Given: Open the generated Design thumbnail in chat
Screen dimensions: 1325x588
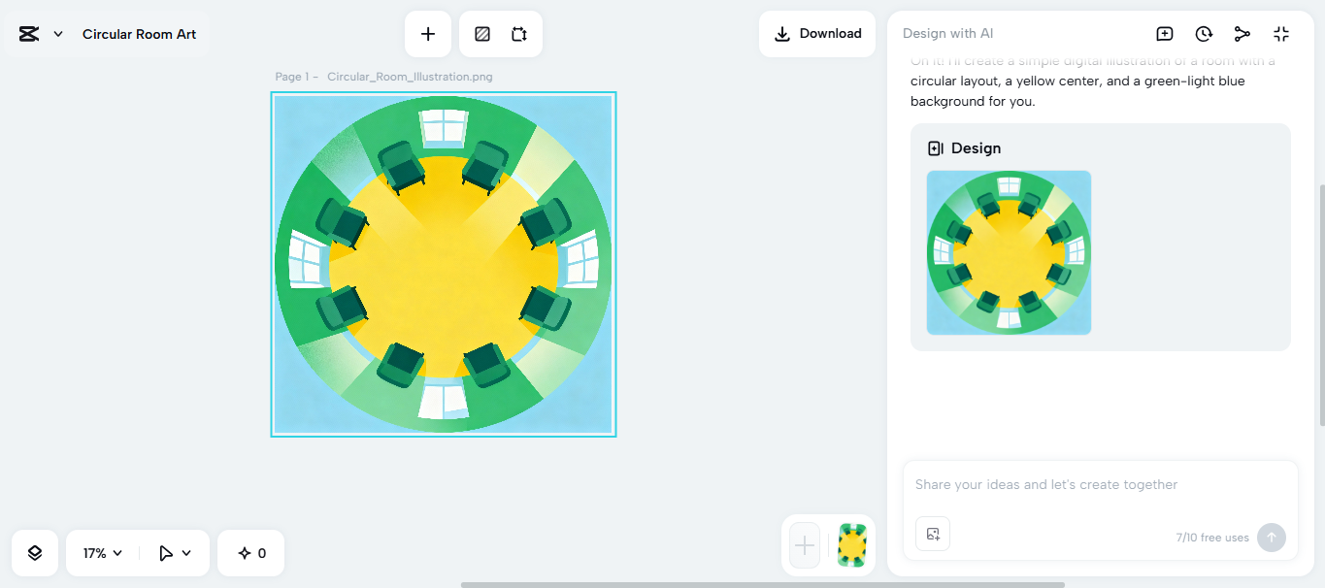Looking at the screenshot, I should tap(1009, 252).
